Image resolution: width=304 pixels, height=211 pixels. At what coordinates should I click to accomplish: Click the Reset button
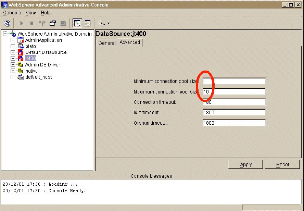[x=282, y=165]
